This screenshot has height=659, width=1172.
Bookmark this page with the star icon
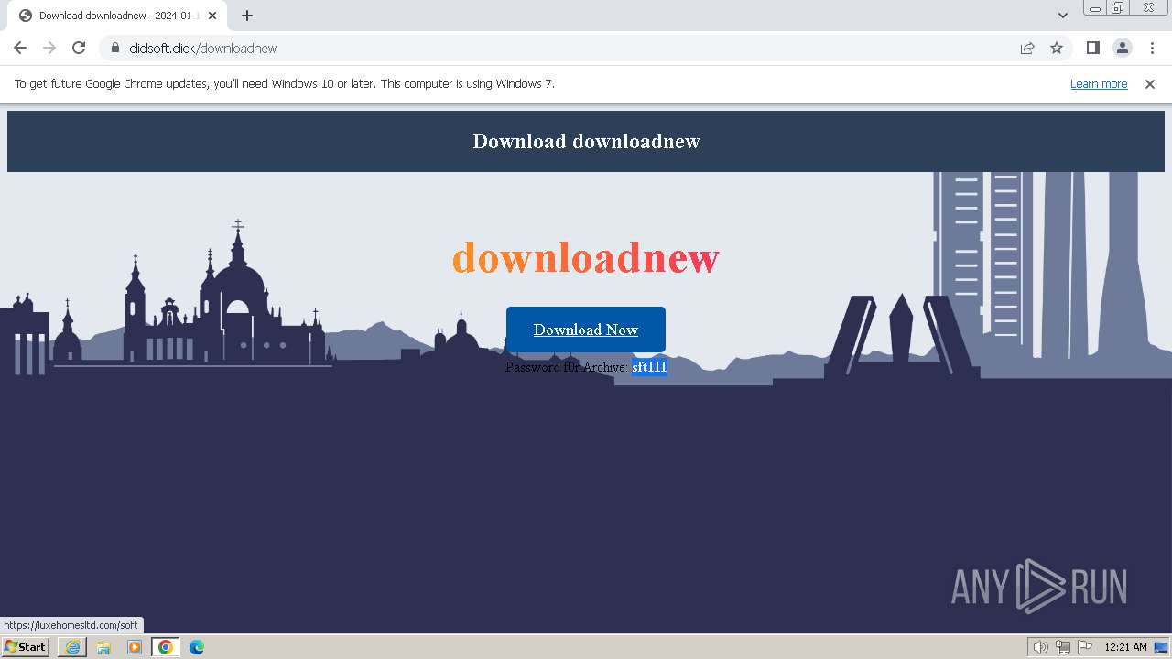pyautogui.click(x=1057, y=49)
